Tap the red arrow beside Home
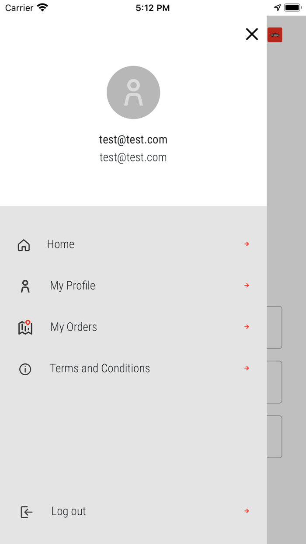The image size is (306, 544). click(x=247, y=244)
